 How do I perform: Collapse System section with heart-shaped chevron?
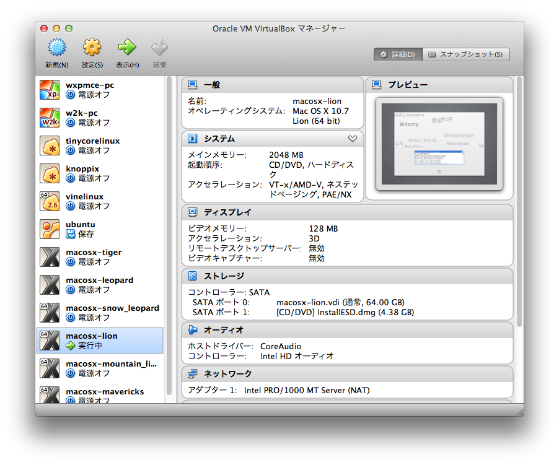(x=352, y=139)
